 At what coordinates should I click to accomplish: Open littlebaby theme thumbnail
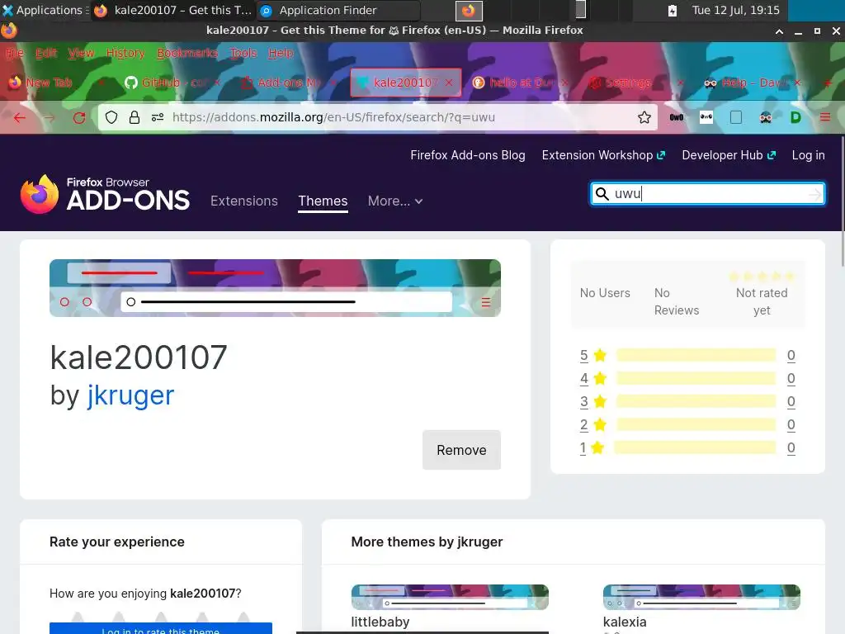click(450, 598)
